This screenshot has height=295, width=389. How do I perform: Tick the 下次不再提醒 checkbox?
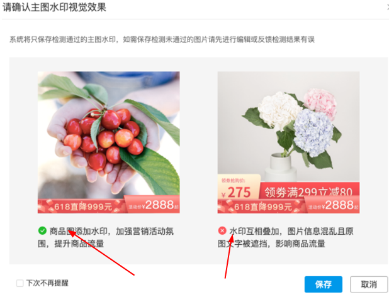point(20,283)
